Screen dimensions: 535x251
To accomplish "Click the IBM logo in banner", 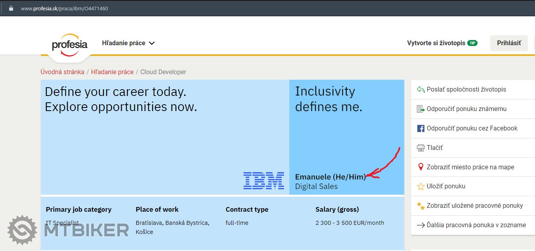I will click(264, 180).
